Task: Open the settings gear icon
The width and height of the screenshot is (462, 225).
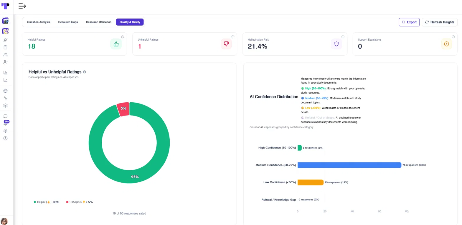Action: click(5, 131)
